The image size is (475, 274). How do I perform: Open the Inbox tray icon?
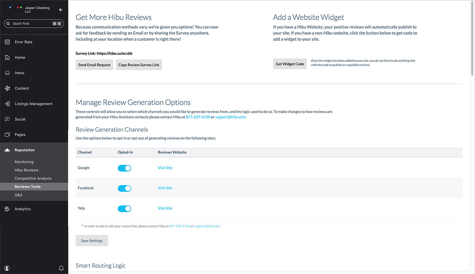point(7,73)
